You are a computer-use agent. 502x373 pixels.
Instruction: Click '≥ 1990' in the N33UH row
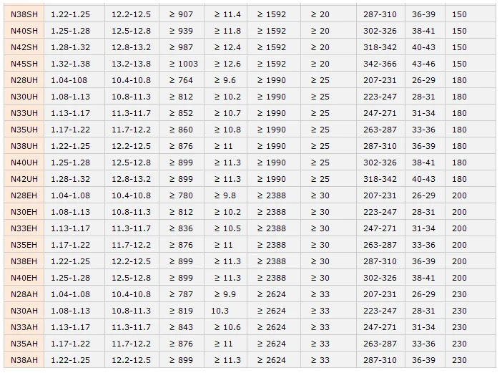274,113
